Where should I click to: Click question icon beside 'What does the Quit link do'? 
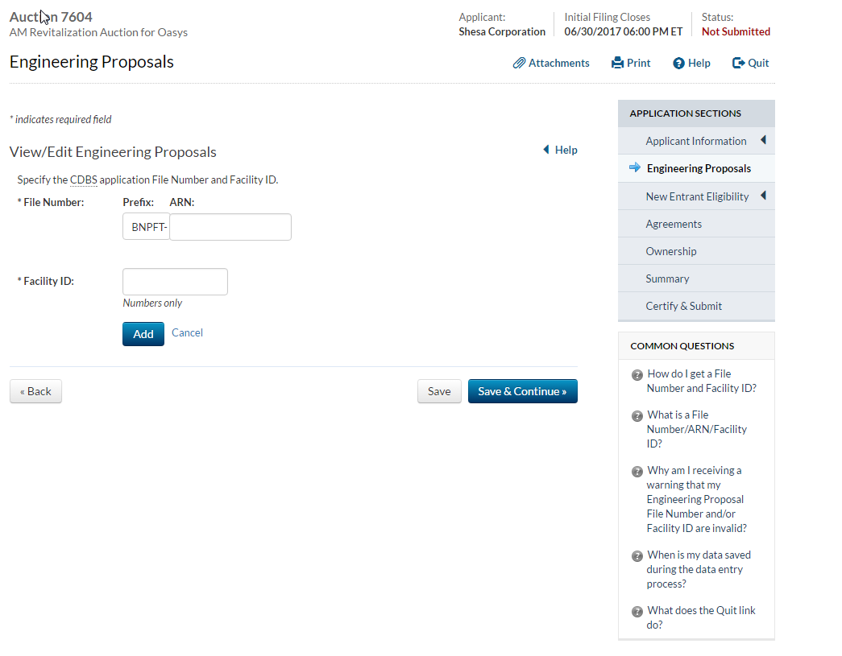coord(637,611)
